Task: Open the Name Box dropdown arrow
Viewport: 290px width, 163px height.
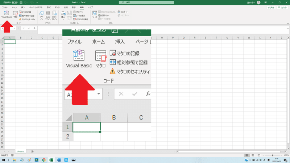Action: coord(14,28)
